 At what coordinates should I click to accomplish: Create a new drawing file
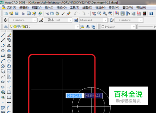click(x=6, y=13)
